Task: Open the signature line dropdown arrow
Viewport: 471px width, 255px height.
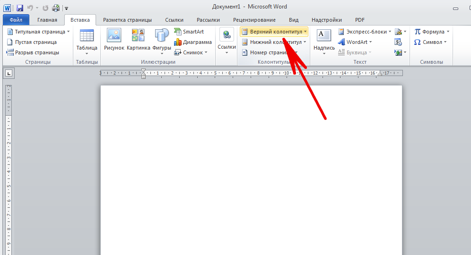Action: 405,32
